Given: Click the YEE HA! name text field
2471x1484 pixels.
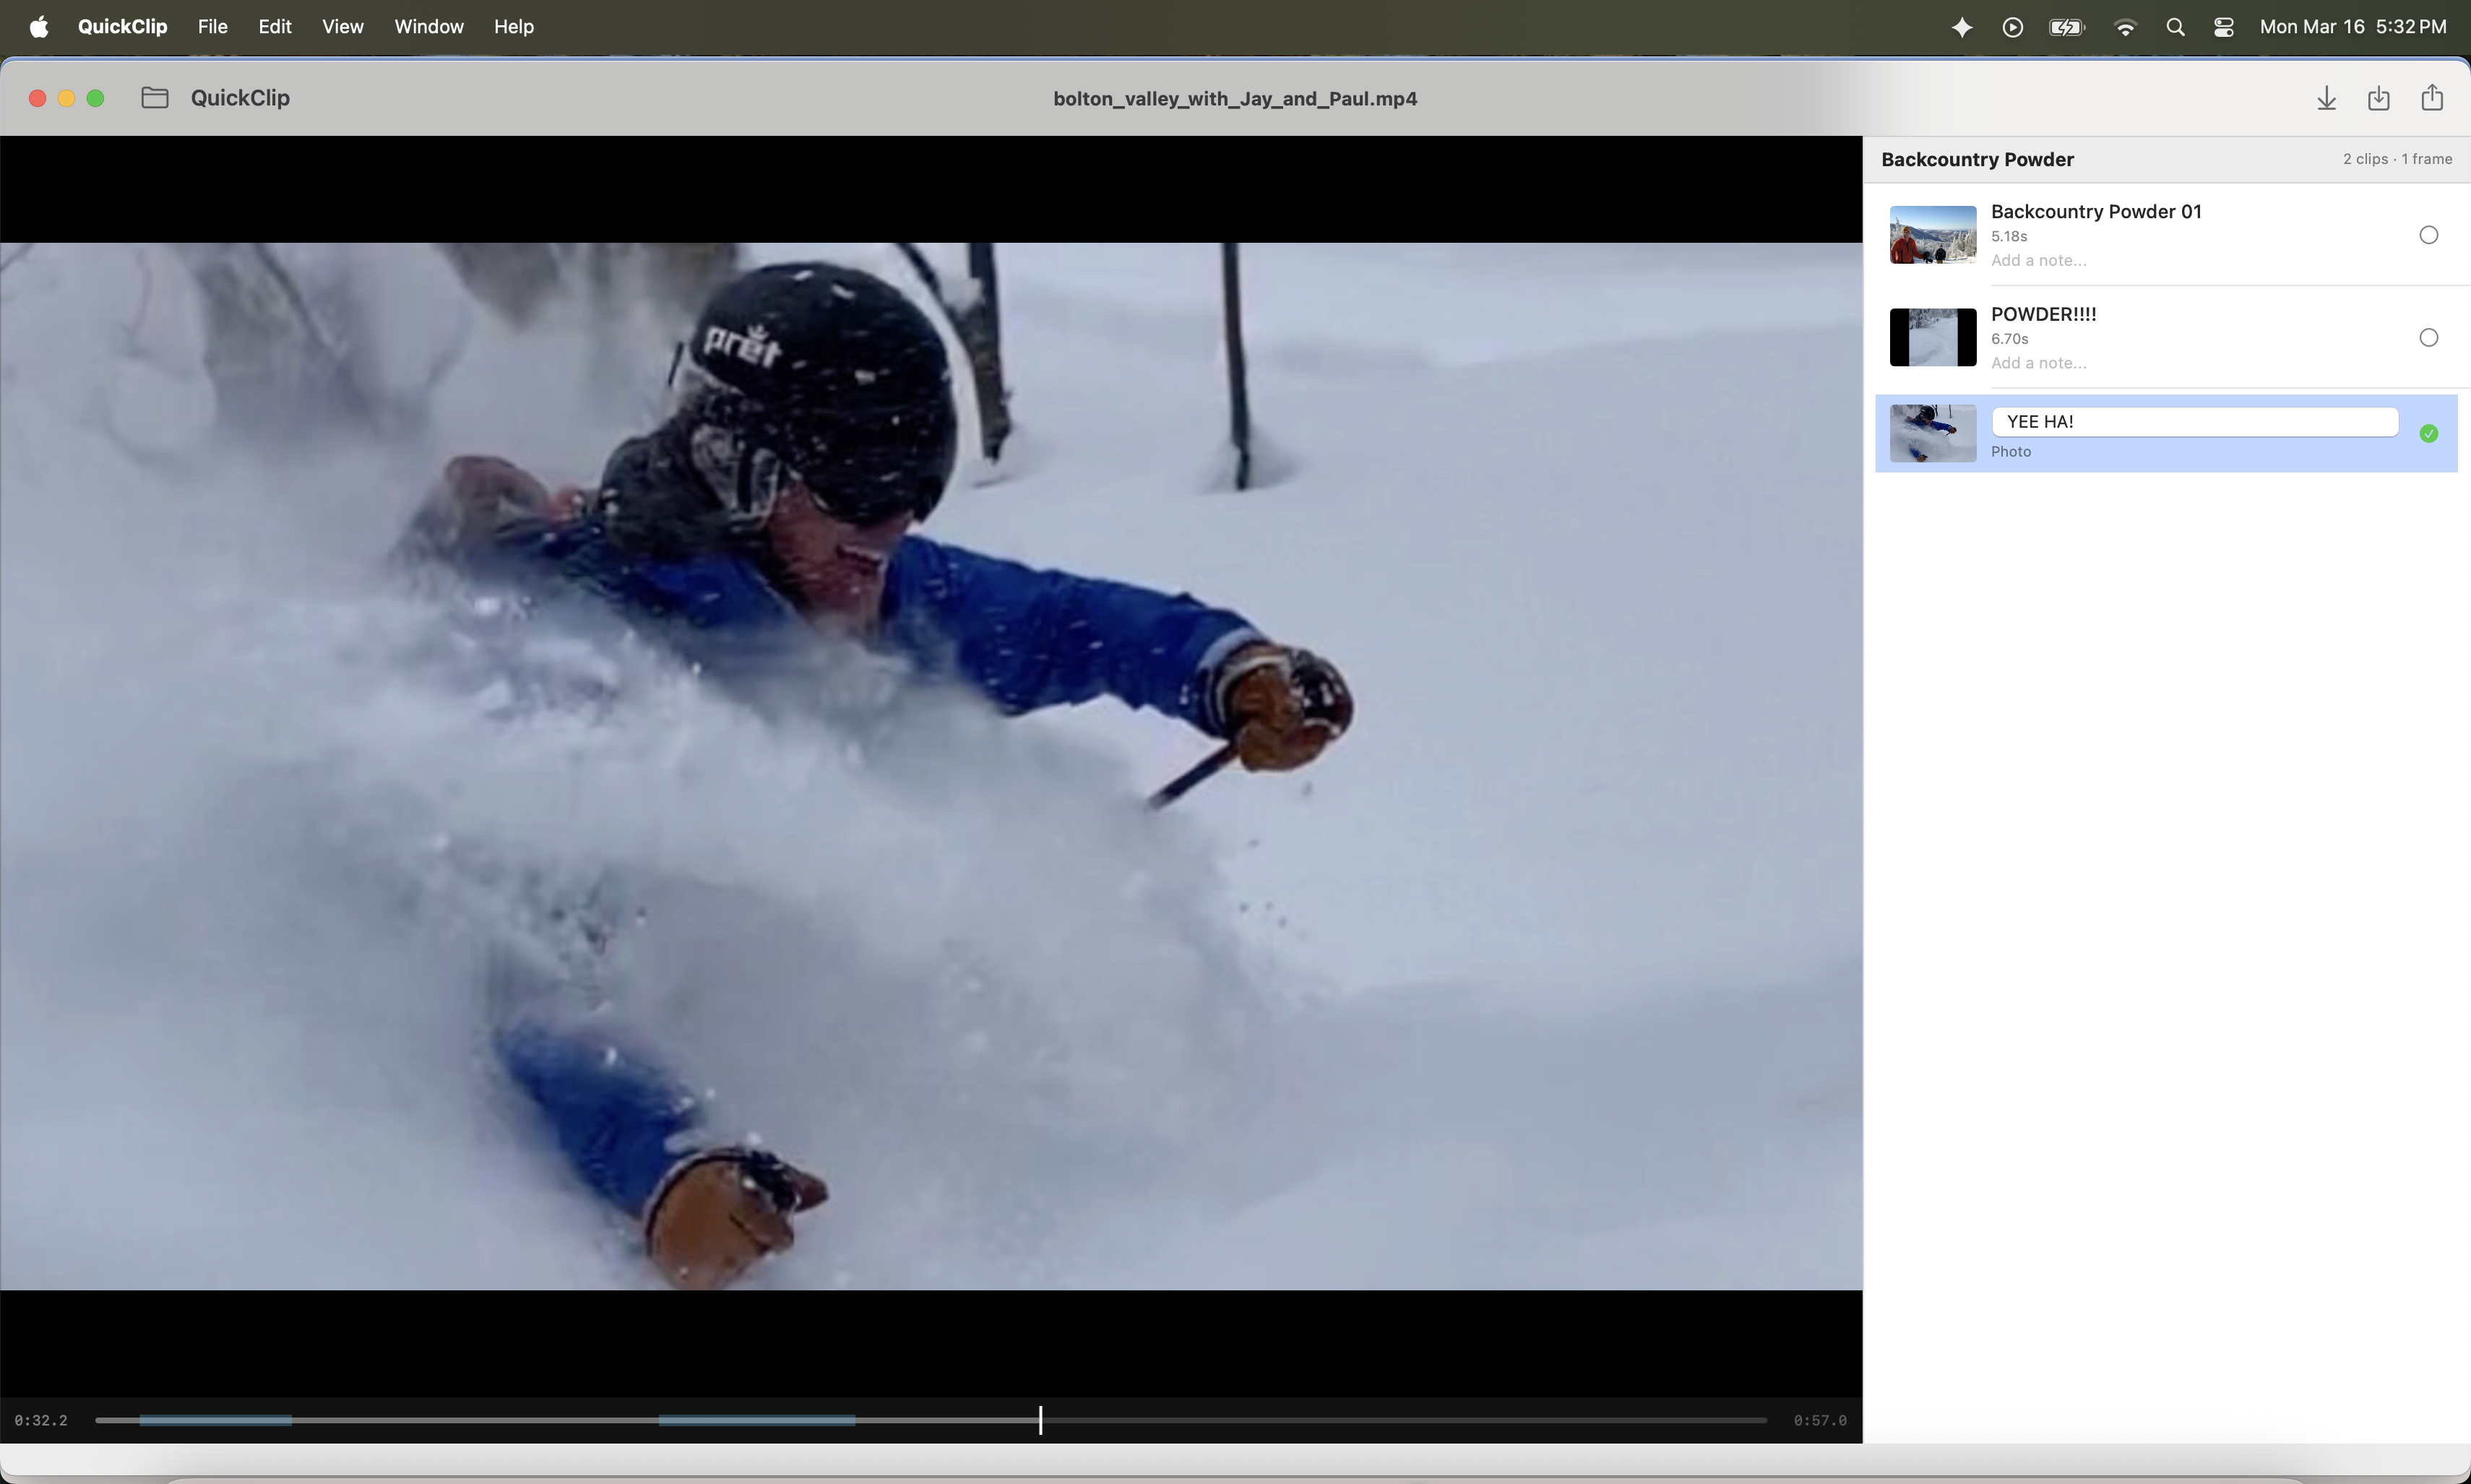Looking at the screenshot, I should 2194,422.
